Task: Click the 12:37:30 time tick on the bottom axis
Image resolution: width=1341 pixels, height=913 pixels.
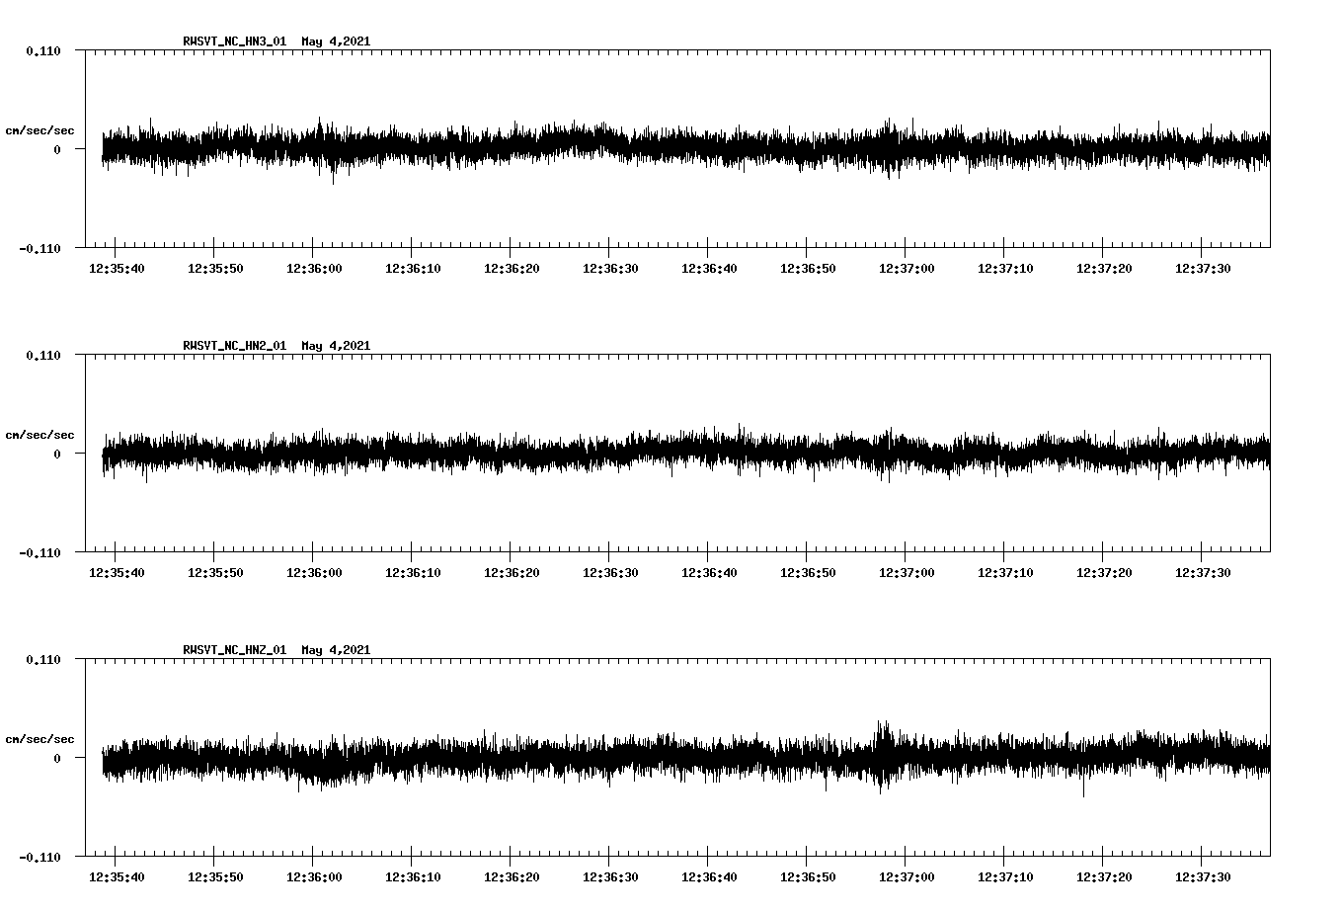Action: pyautogui.click(x=1203, y=874)
